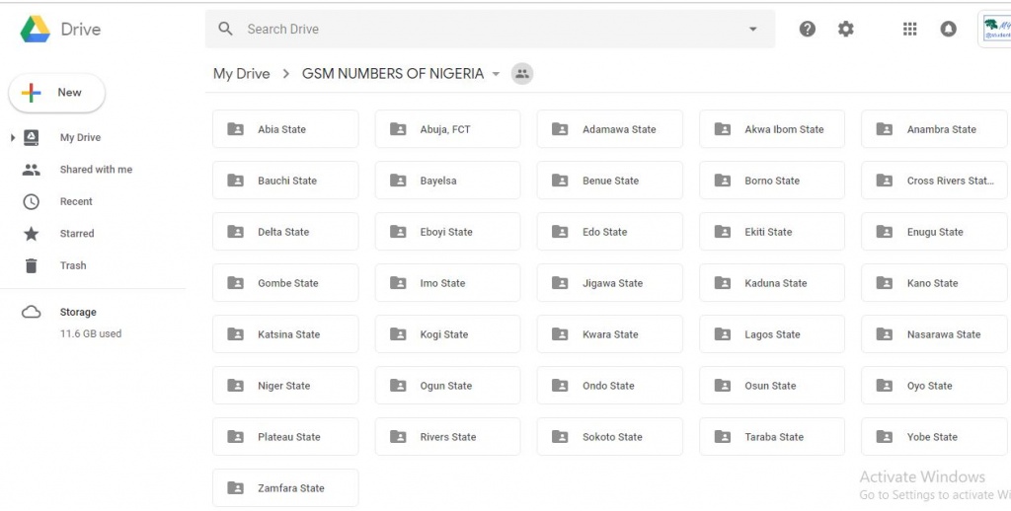Go to Shared with me
Viewport: 1011px width, 511px height.
point(95,170)
